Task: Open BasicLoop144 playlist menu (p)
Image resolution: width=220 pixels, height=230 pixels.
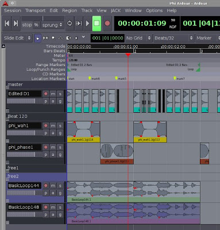Action: click(x=45, y=193)
